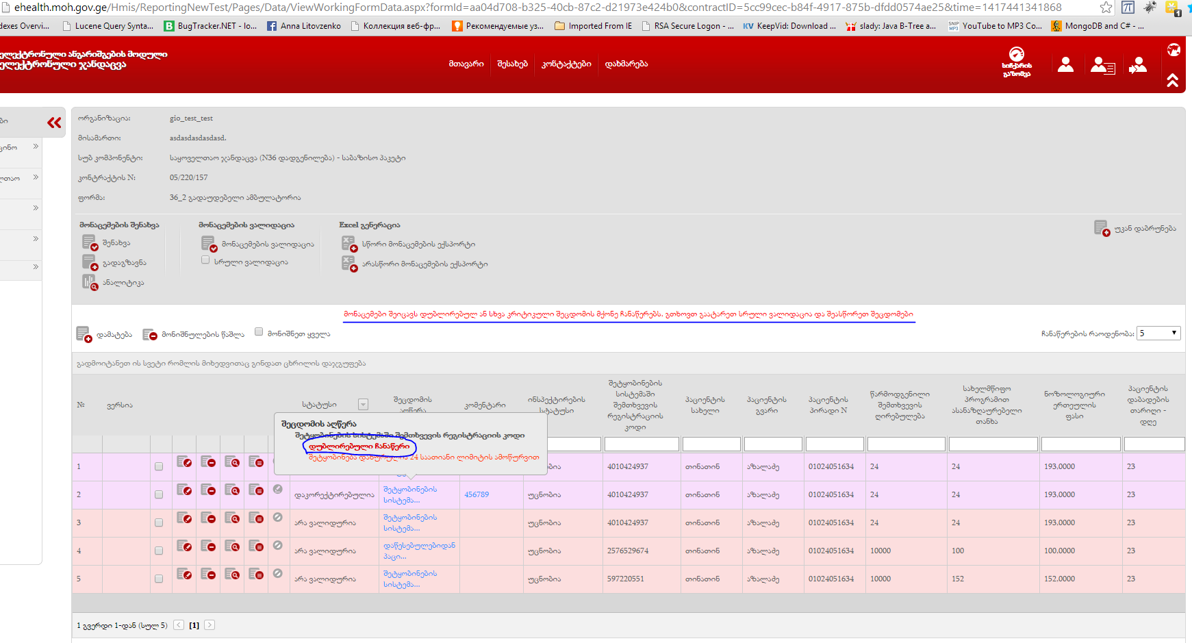Click სწორი მონაცემების ექსპორტი export link
This screenshot has height=643, width=1192.
(x=418, y=244)
